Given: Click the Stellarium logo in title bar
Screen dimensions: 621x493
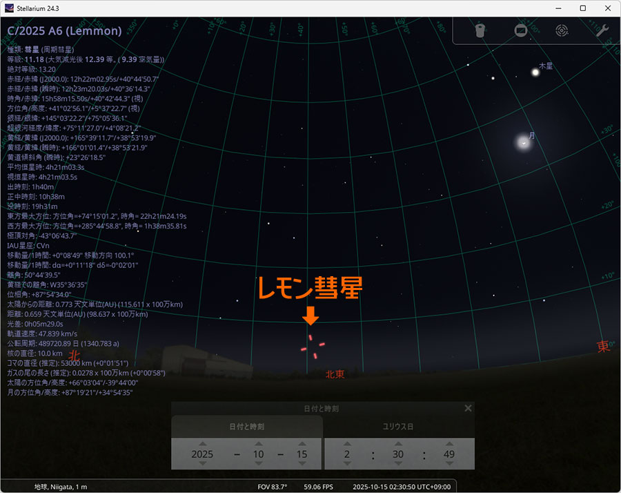Looking at the screenshot, I should pos(8,8).
